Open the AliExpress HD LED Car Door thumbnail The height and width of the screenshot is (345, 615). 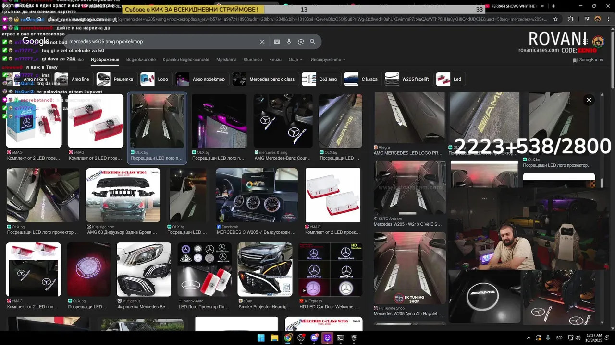[x=331, y=269]
